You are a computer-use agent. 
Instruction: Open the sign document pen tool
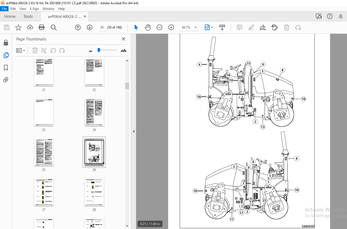pos(263,27)
